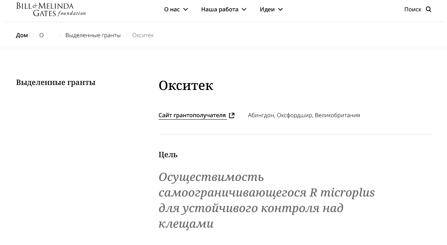Screen dimensions: 447x245
Task: Select the Окситек breadcrumb item
Action: [x=143, y=35]
